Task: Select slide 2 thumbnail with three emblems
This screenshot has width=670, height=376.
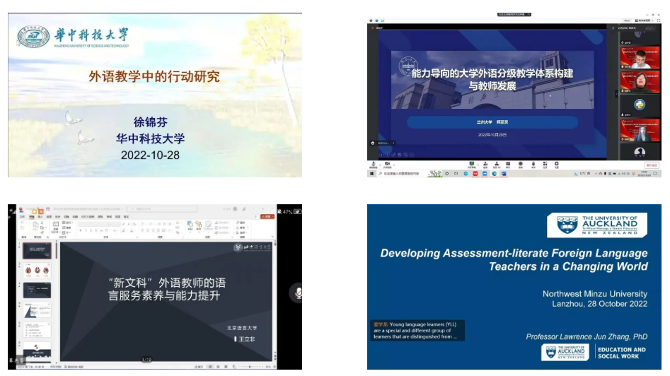Action: [x=37, y=271]
